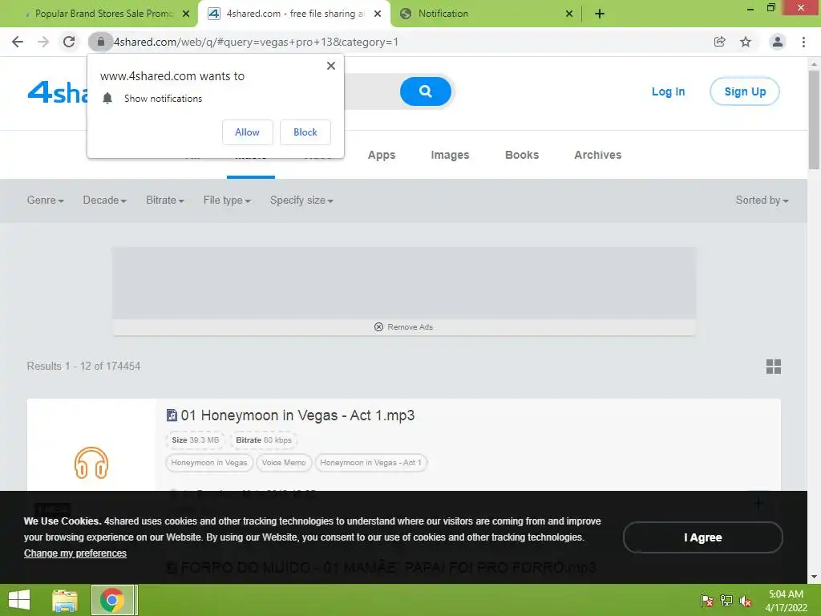
Task: Open Windows Start menu
Action: pyautogui.click(x=19, y=600)
